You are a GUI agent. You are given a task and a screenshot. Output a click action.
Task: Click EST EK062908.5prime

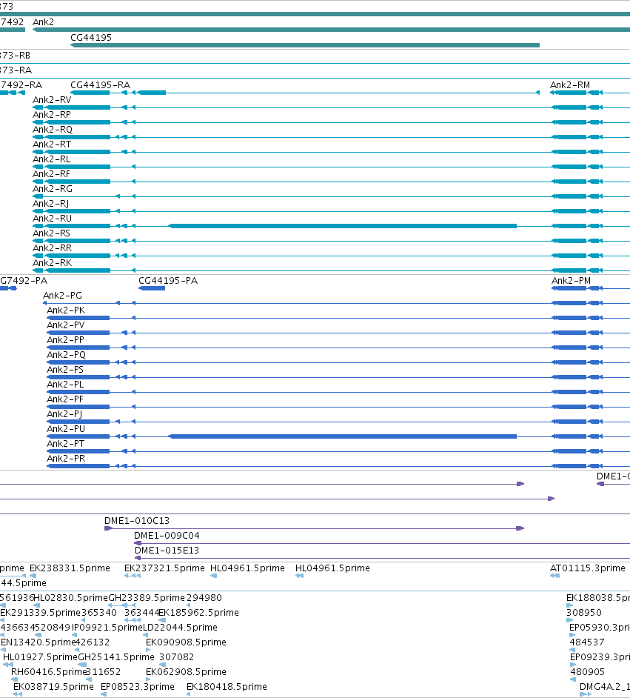[187, 672]
